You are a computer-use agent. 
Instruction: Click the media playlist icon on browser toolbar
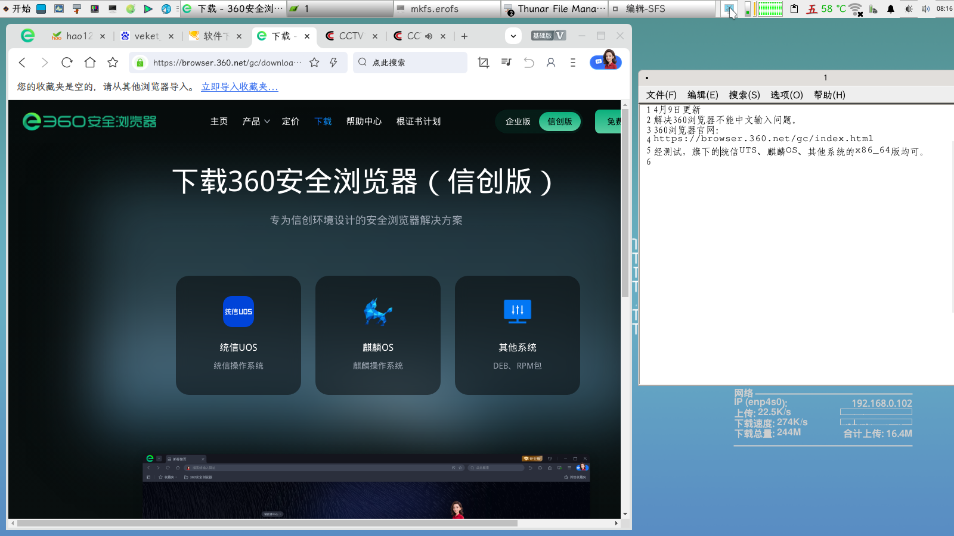click(x=506, y=62)
